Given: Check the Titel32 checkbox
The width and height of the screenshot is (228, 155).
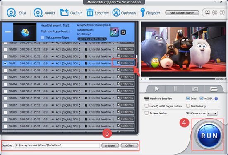Looking at the screenshot, I should coord(5,70).
